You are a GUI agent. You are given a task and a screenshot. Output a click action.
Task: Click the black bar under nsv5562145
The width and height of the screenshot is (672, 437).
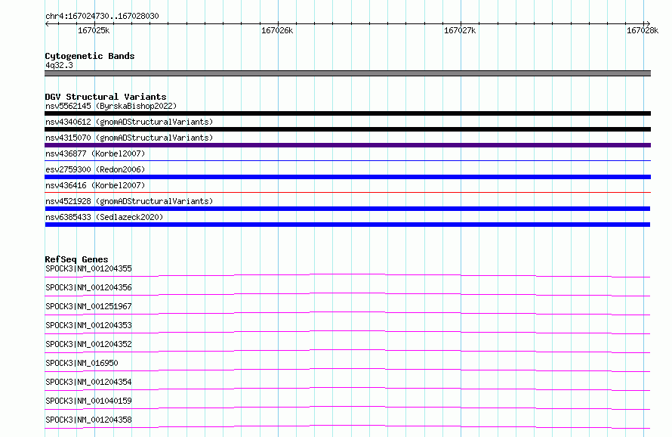[x=347, y=113]
